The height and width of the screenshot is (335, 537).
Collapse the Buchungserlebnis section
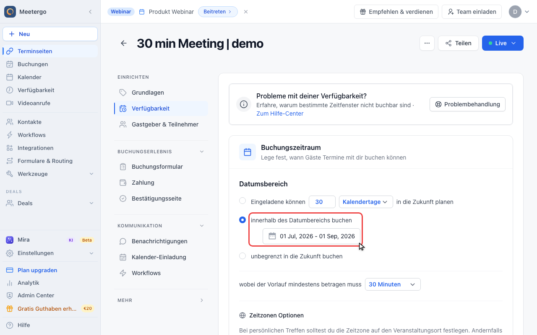pos(202,152)
